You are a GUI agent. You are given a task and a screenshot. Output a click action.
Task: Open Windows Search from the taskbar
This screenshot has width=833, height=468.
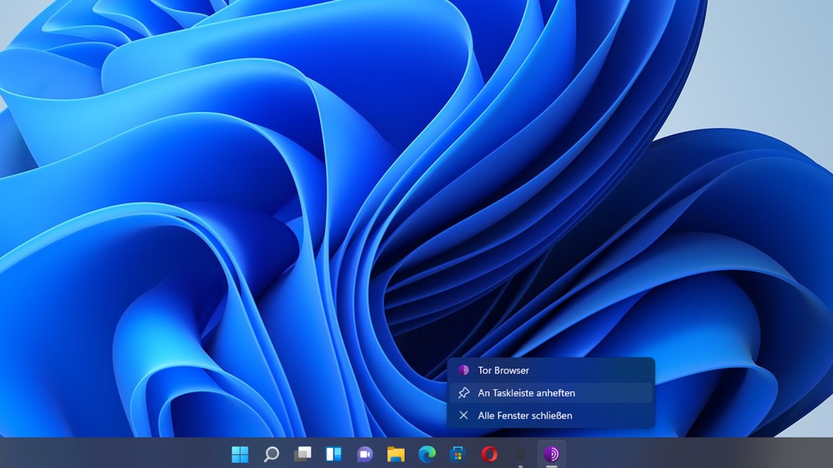tap(271, 454)
